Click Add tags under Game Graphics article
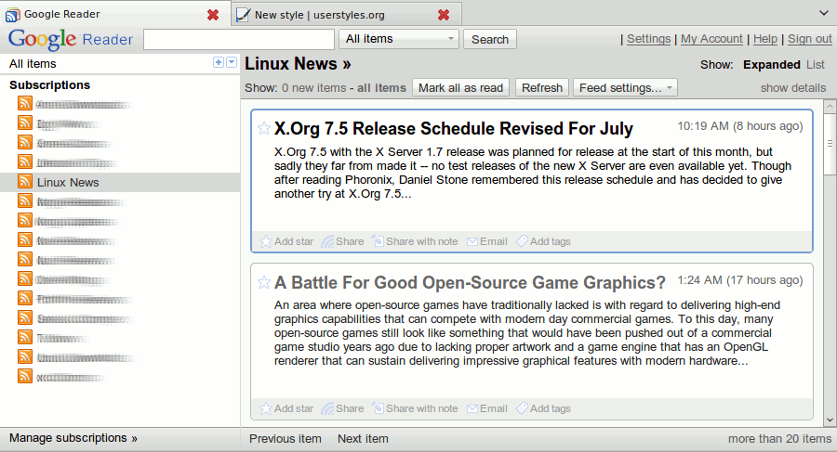Viewport: 837px width, 452px height. coord(543,408)
